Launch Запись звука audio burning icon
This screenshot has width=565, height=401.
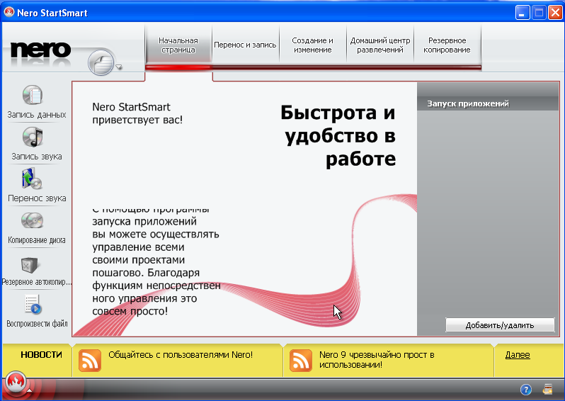pos(33,137)
